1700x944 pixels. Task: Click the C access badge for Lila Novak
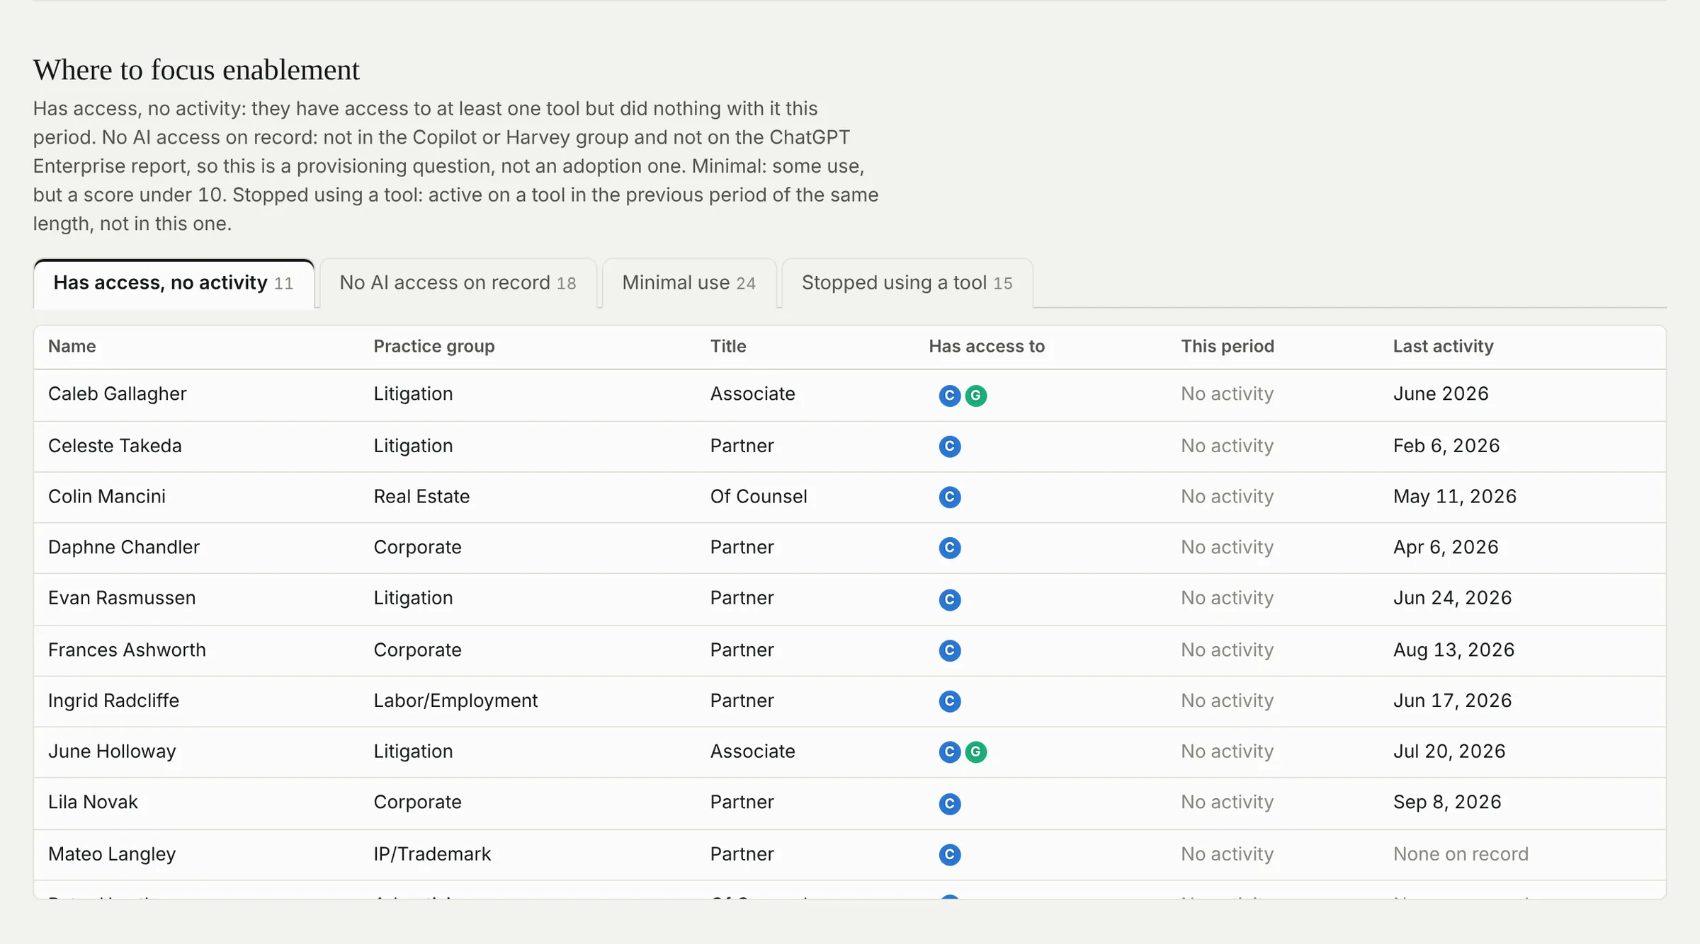(x=949, y=804)
